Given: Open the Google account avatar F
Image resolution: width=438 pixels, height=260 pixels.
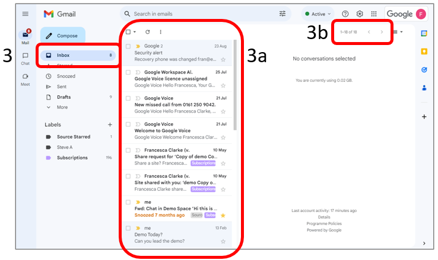Looking at the screenshot, I should pos(421,14).
